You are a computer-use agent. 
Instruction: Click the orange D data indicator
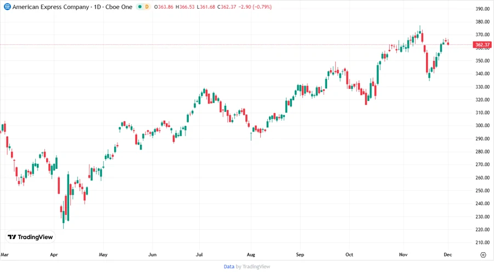coord(147,7)
